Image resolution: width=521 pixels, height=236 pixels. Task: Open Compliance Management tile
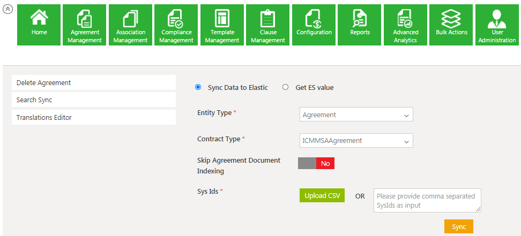tap(176, 25)
